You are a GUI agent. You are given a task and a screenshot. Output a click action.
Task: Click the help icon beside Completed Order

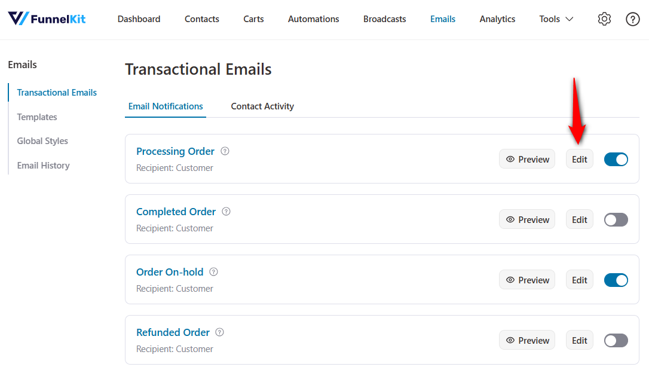(x=226, y=212)
